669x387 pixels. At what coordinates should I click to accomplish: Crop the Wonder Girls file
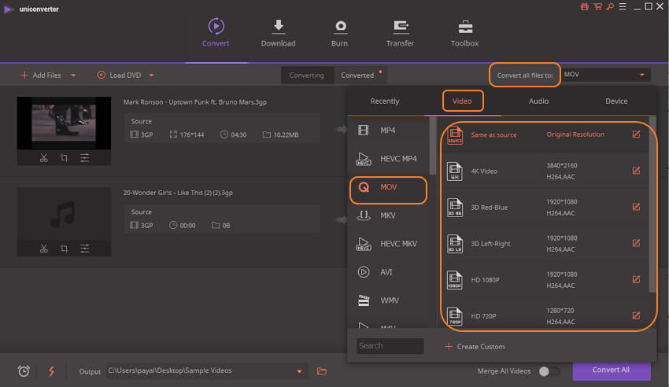[64, 249]
